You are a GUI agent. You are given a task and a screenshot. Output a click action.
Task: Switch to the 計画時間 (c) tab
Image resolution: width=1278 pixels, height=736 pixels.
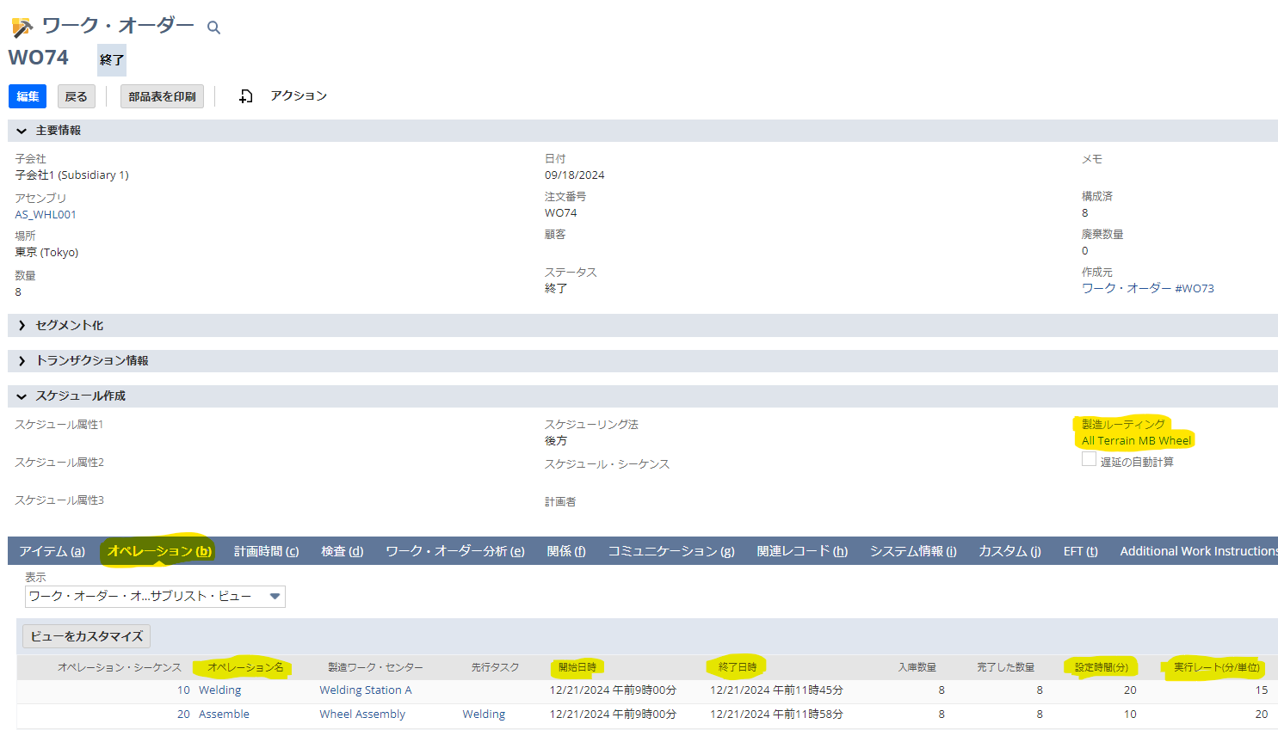tap(267, 551)
